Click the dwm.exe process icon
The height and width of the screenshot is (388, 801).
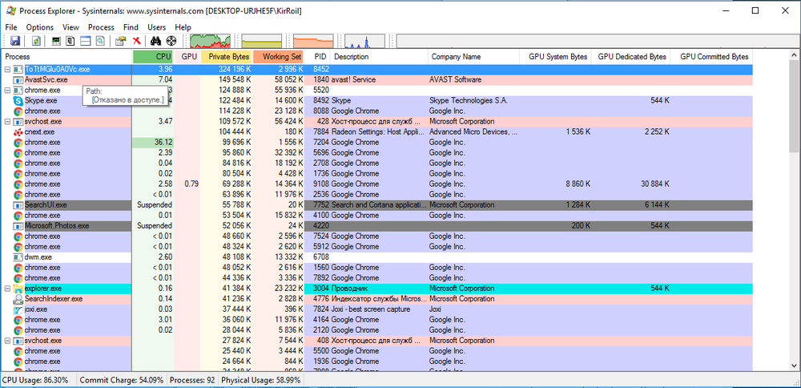click(x=18, y=257)
